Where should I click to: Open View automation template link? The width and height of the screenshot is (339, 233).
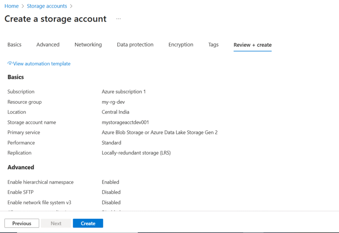click(x=42, y=64)
